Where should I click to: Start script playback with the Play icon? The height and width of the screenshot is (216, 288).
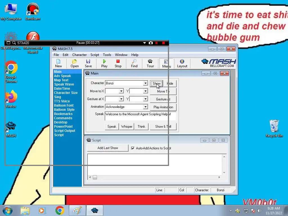[x=104, y=63]
